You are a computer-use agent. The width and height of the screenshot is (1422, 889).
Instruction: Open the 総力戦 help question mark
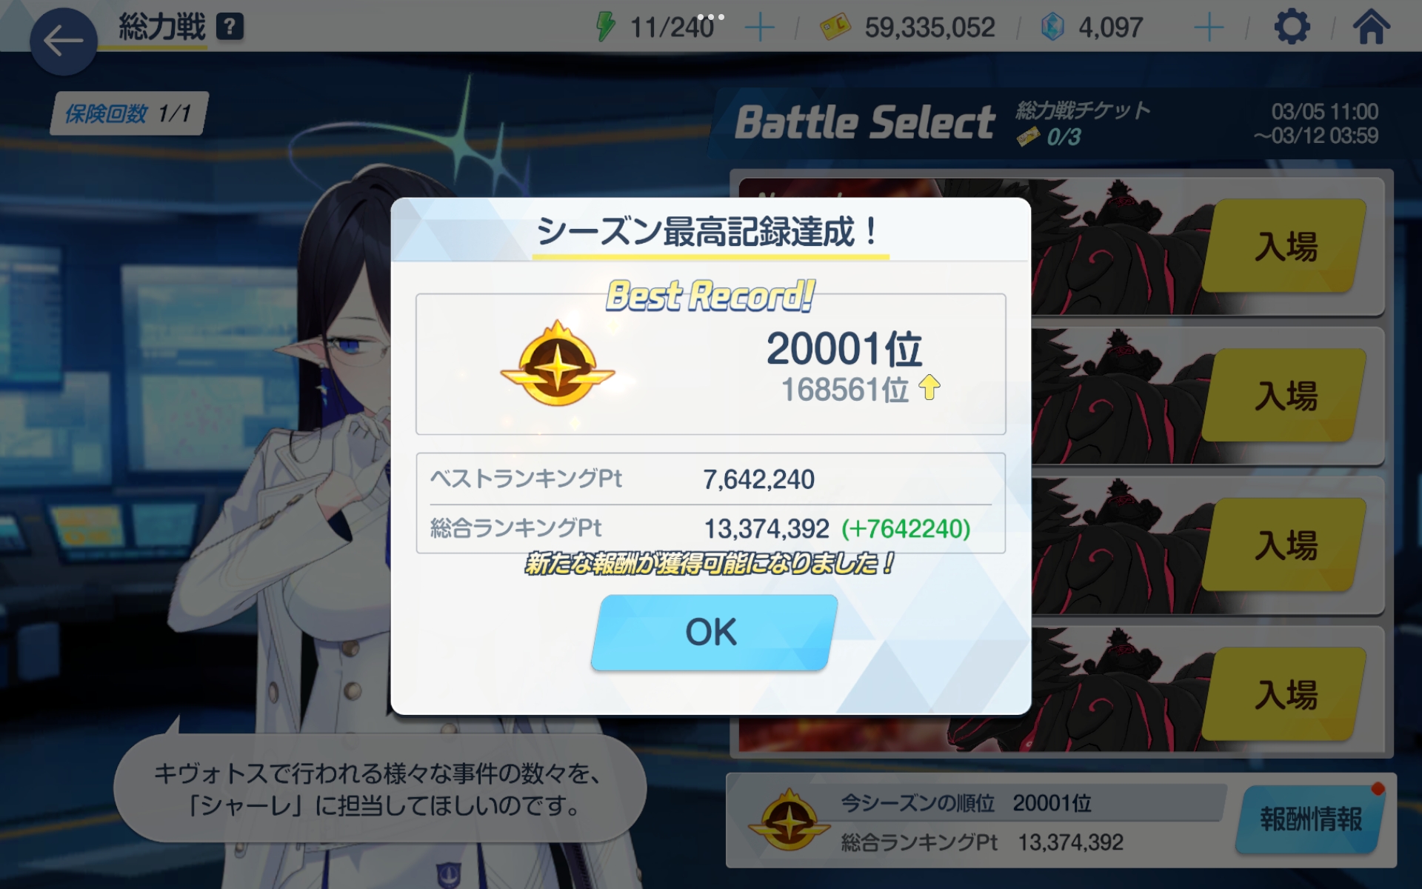(x=230, y=27)
